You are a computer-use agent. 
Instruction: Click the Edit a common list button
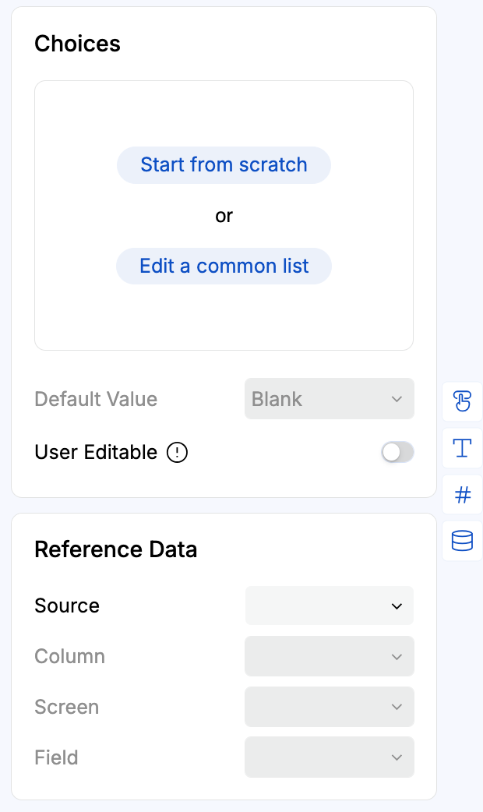tap(224, 266)
